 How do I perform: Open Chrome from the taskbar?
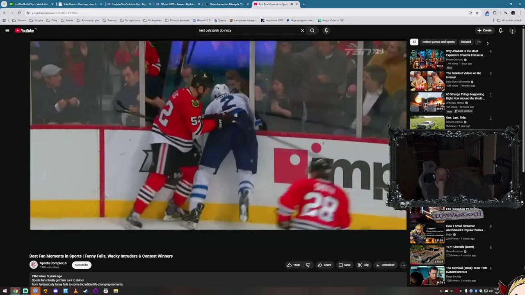(15, 291)
